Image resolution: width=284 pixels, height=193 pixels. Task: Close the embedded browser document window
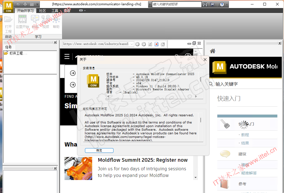click(199, 43)
